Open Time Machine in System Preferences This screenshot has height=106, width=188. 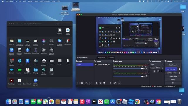pos(44,71)
